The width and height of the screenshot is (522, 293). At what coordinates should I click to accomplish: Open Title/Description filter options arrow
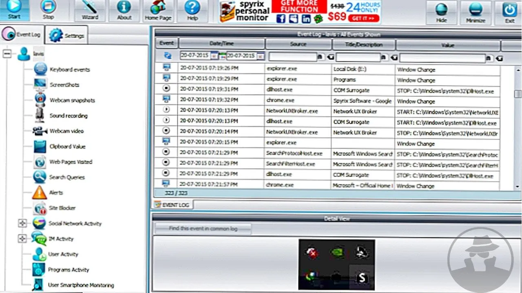pos(394,57)
